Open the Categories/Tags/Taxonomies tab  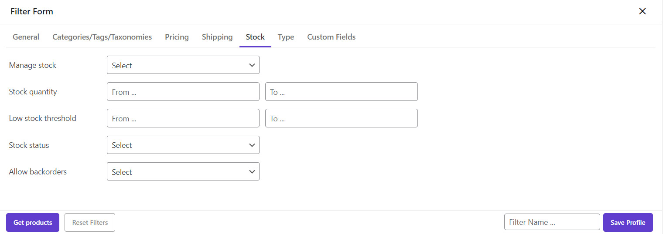click(102, 37)
